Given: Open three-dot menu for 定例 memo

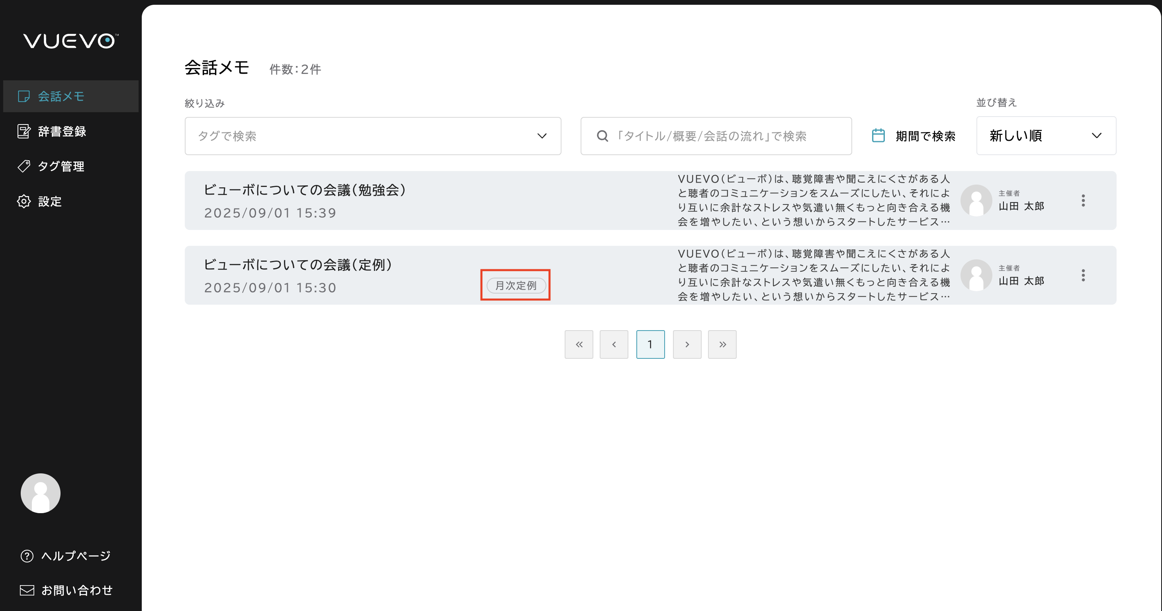Looking at the screenshot, I should click(1083, 275).
